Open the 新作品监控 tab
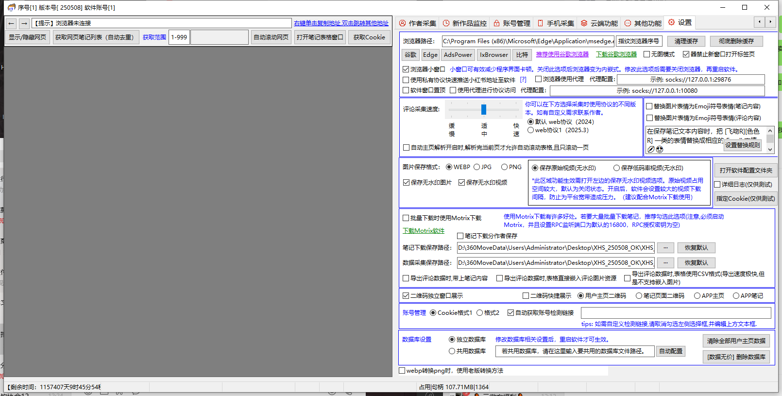This screenshot has width=782, height=396. (x=464, y=23)
